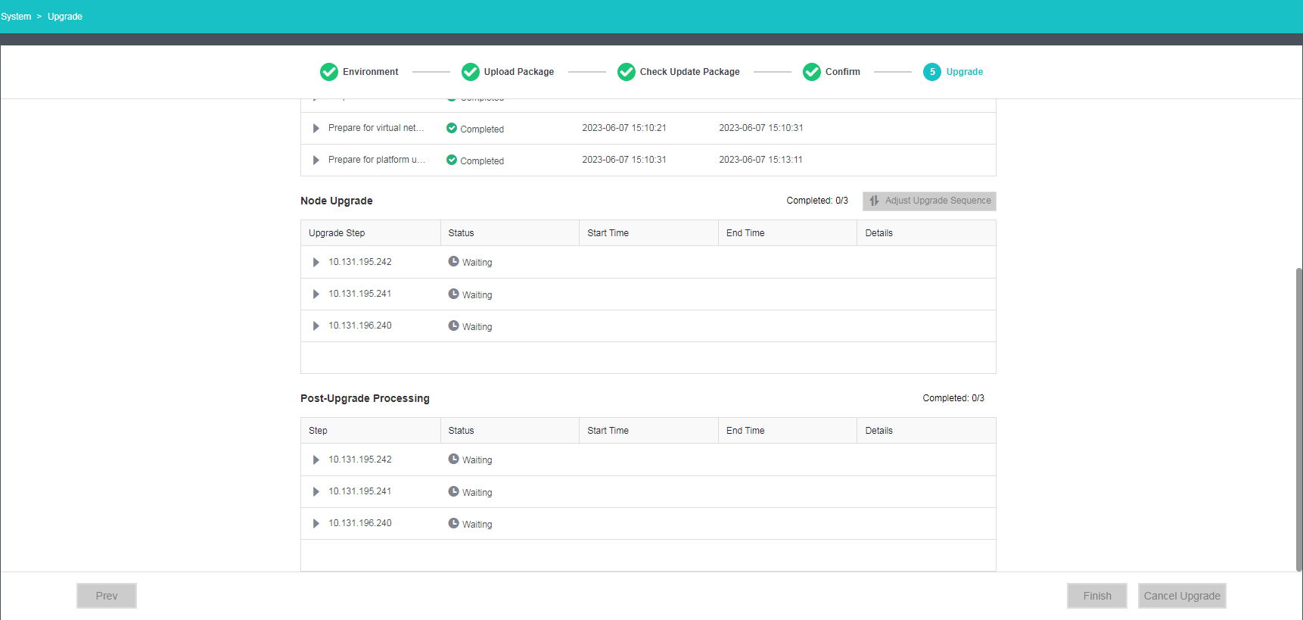Go back with the Prev button
This screenshot has height=620, width=1303.
pyautogui.click(x=107, y=596)
